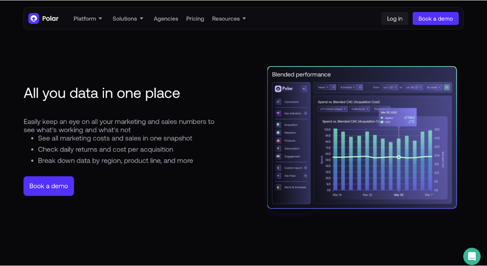Click the Ask Polar sparkle icon

tap(278, 176)
